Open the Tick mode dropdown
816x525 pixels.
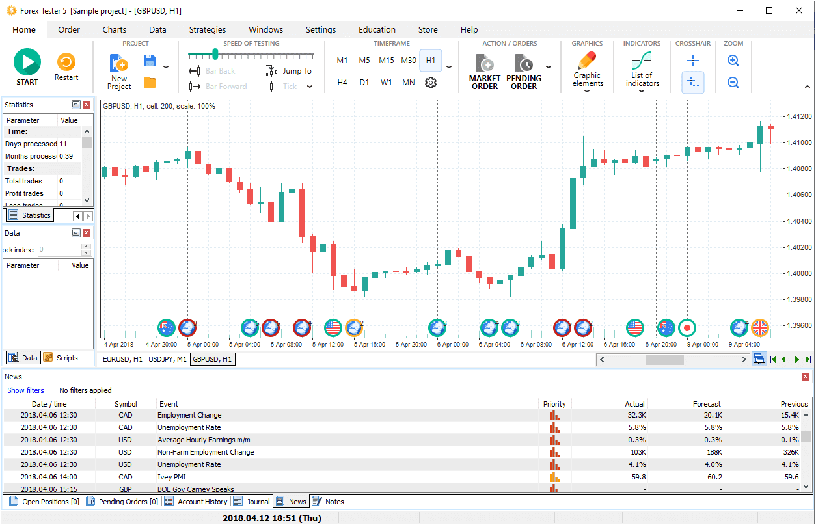coord(310,86)
